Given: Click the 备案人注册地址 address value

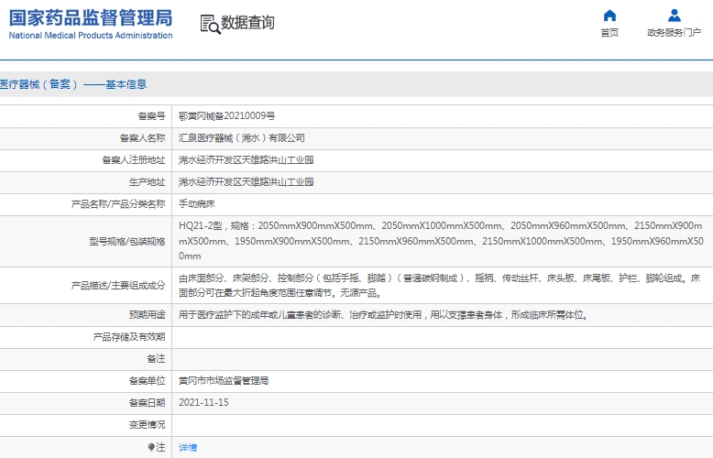Looking at the screenshot, I should pos(246,160).
